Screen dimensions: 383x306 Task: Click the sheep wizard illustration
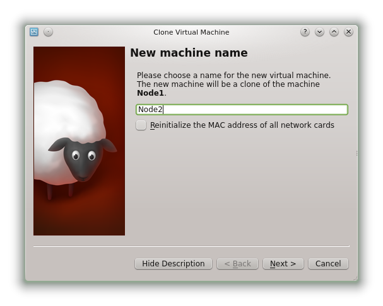pos(79,141)
